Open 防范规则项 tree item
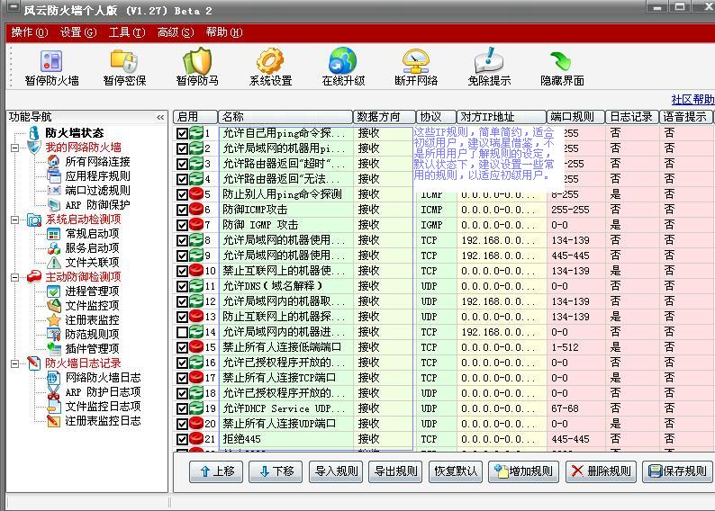The height and width of the screenshot is (511, 715). click(92, 335)
